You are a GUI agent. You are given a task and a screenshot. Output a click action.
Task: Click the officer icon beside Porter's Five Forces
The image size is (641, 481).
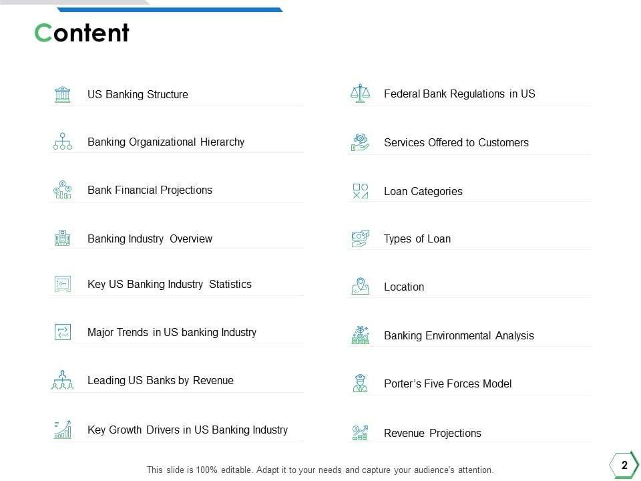point(360,383)
